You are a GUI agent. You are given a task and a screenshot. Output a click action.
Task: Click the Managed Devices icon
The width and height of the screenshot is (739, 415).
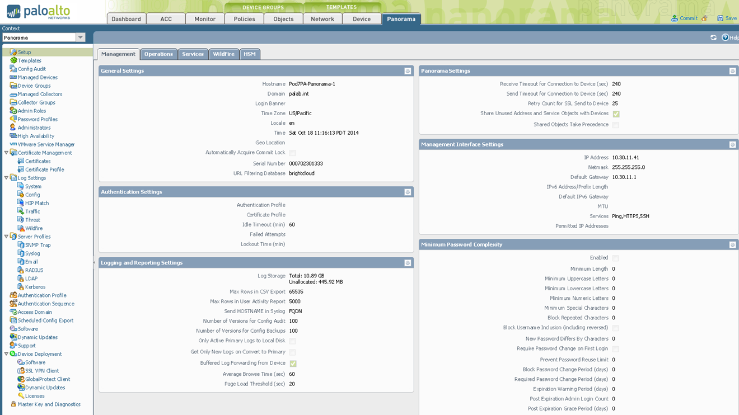click(x=13, y=77)
